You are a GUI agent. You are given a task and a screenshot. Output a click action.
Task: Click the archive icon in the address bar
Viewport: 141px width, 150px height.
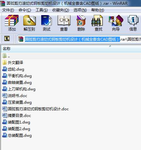pyautogui.click(x=21, y=39)
